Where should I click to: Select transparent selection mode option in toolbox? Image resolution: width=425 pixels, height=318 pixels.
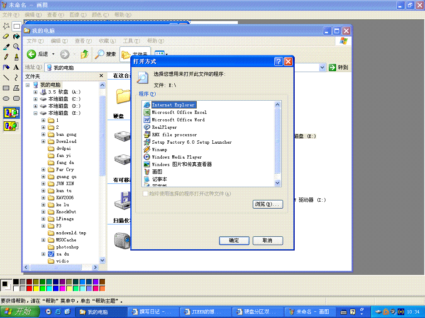(11, 126)
